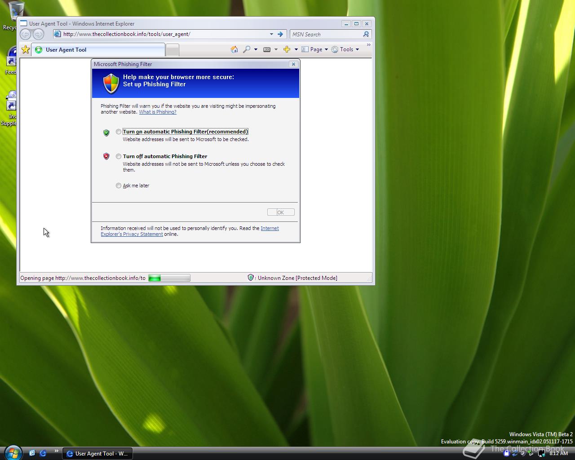Click the page icon in address bar
This screenshot has width=575, height=460.
click(57, 34)
